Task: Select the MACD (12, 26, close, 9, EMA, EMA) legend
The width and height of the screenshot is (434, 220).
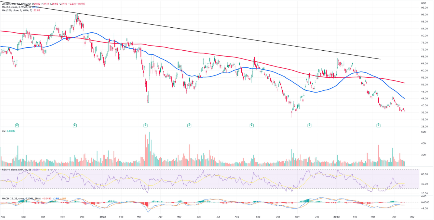Action: (x=21, y=199)
